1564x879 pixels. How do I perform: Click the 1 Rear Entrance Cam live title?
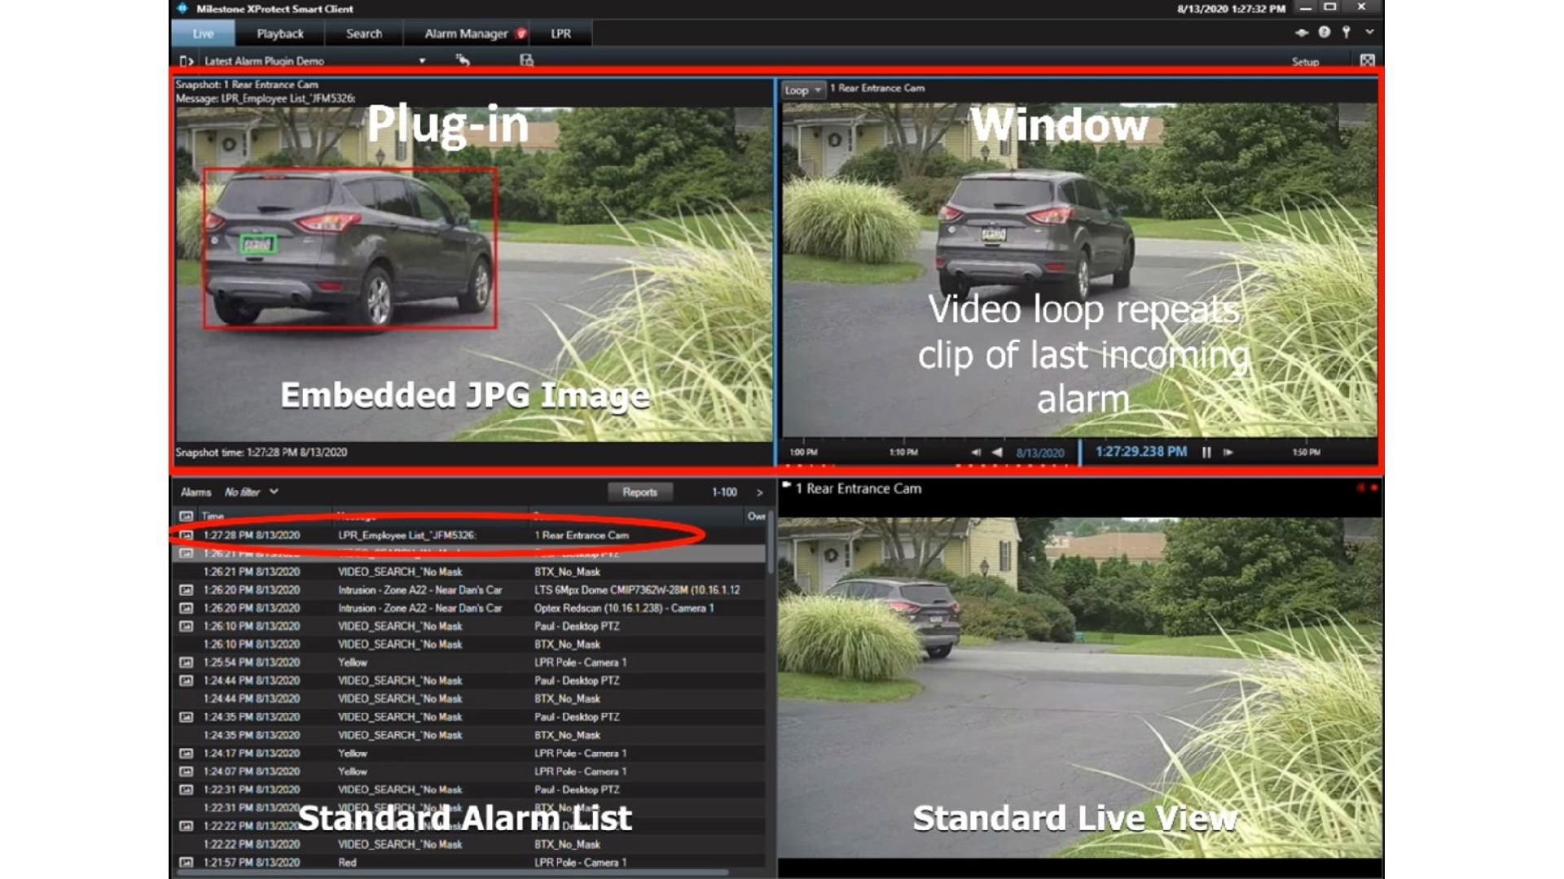858,488
